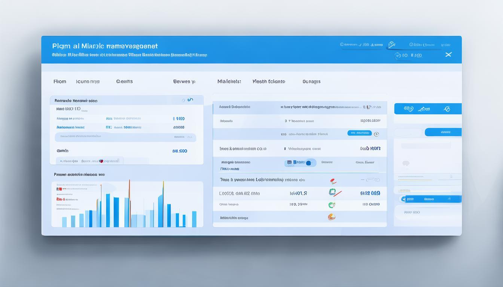Click the blue link icon in left card header
Image resolution: width=503 pixels, height=287 pixels.
(x=190, y=100)
